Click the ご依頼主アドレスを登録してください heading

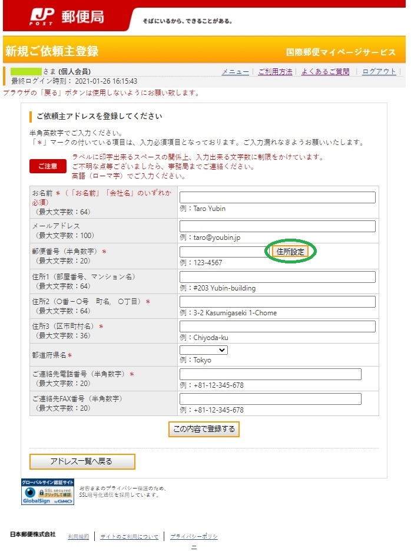(x=100, y=116)
